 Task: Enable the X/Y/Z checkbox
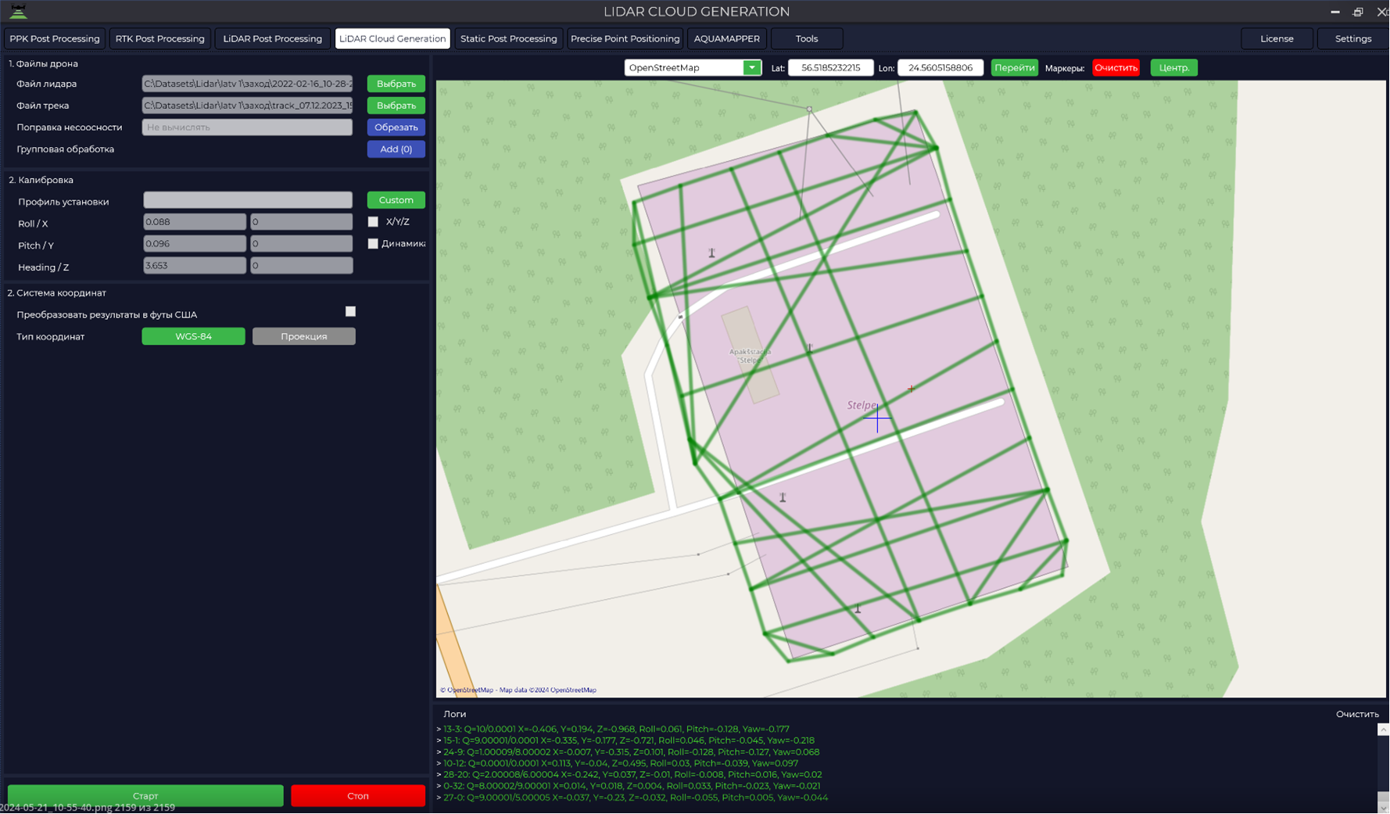373,222
